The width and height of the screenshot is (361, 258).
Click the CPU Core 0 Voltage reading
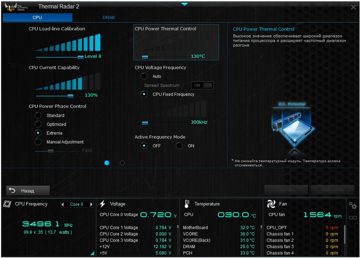tap(138, 215)
